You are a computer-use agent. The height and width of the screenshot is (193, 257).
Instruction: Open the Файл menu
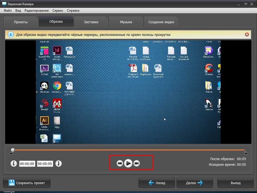tap(8, 11)
